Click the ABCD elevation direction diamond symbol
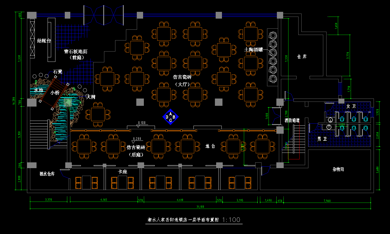390x234 pixels. pyautogui.click(x=171, y=117)
